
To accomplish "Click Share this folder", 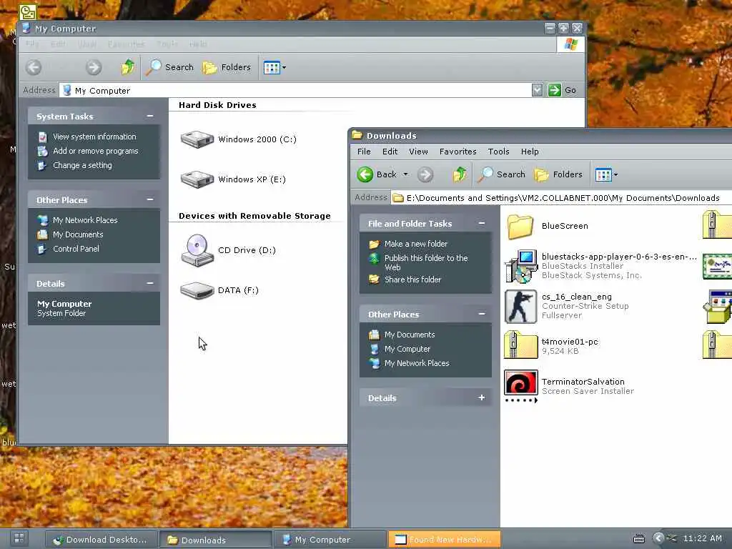I will click(405, 280).
